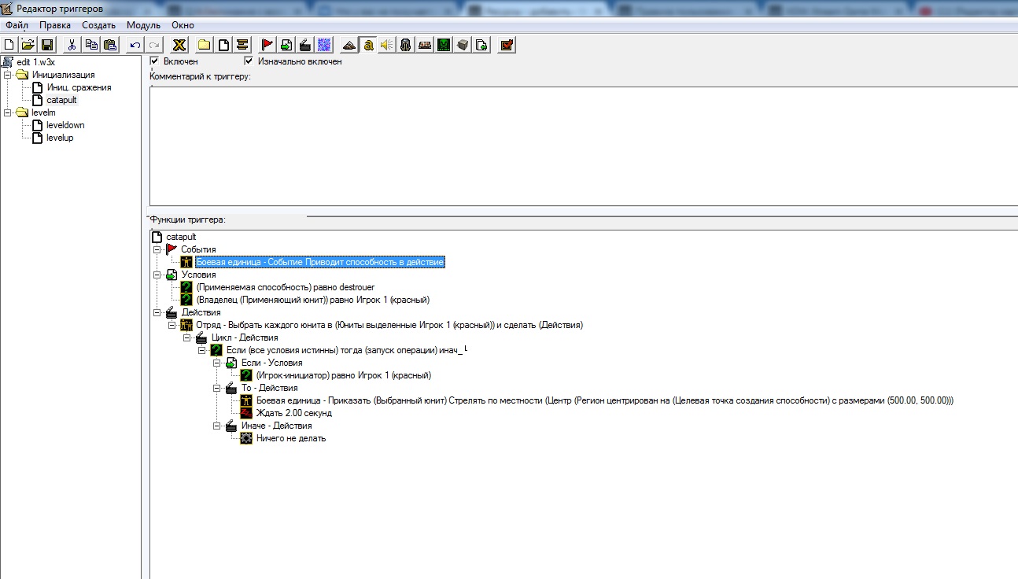Add a new event using the red flag toolbar icon
The image size is (1018, 579).
coord(267,45)
